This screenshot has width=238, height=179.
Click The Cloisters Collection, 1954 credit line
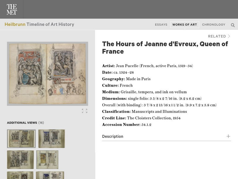coord(154,118)
